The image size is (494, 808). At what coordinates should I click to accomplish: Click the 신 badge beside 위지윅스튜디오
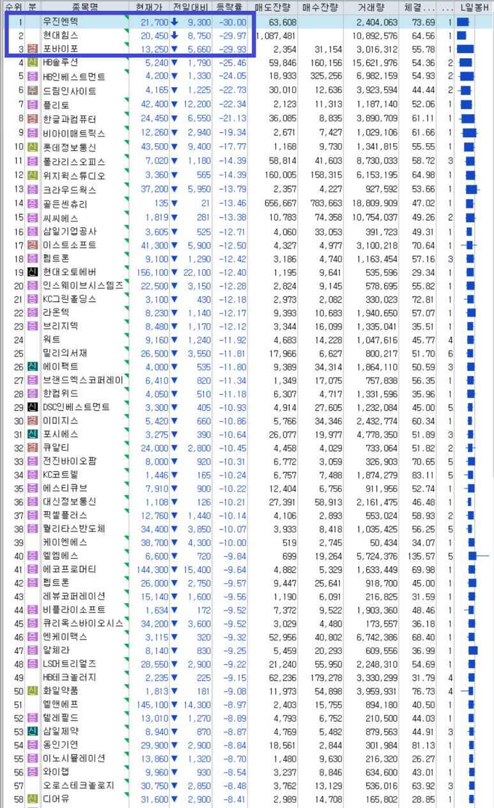pos(32,175)
